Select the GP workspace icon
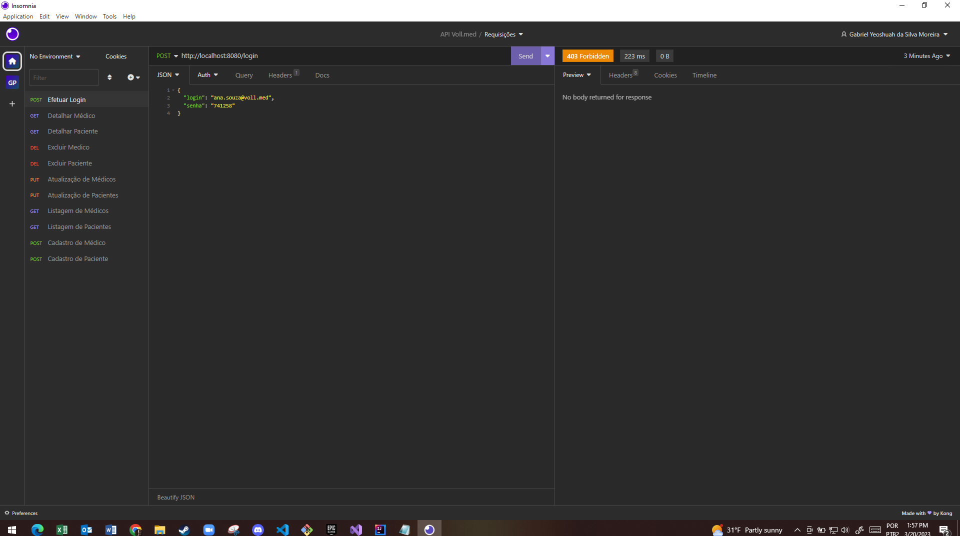This screenshot has height=536, width=960. 12,83
